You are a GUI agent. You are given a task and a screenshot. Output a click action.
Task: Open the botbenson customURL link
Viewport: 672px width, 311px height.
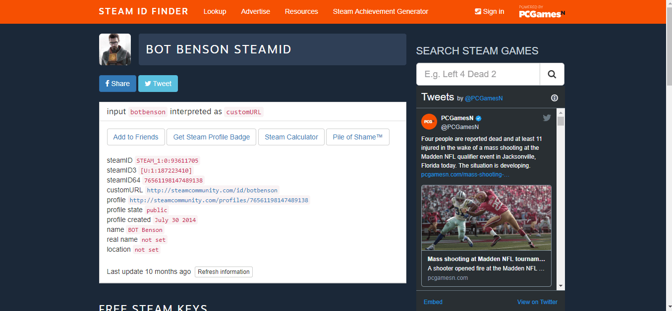pyautogui.click(x=213, y=190)
